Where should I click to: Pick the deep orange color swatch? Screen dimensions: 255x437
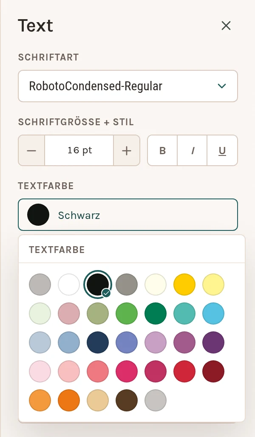tap(69, 400)
